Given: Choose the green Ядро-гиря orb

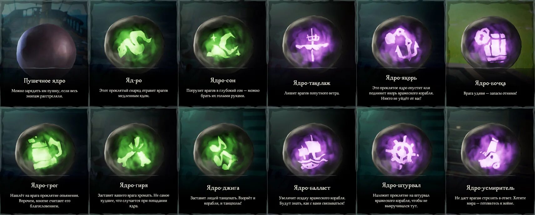Looking at the screenshot, I should (134, 150).
